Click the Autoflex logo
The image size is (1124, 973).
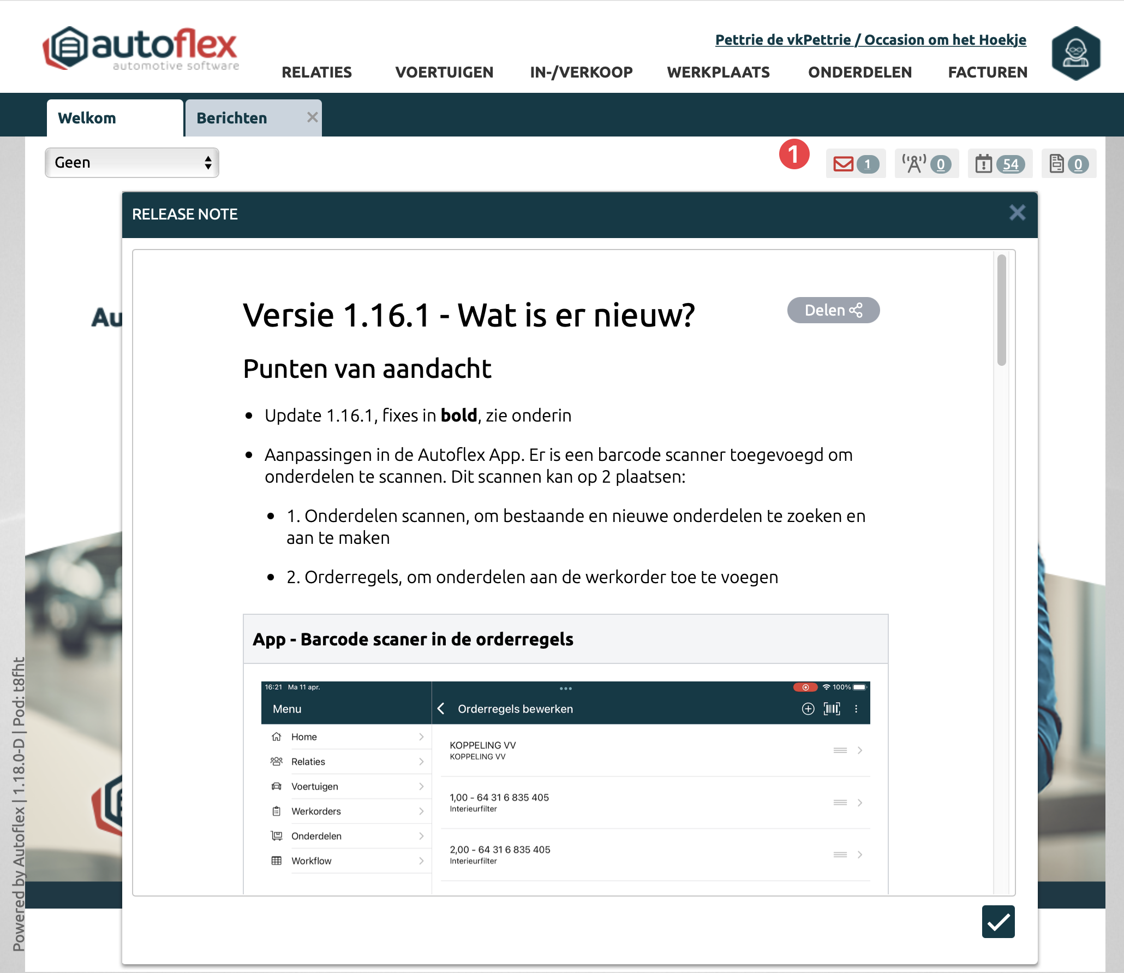[x=141, y=49]
